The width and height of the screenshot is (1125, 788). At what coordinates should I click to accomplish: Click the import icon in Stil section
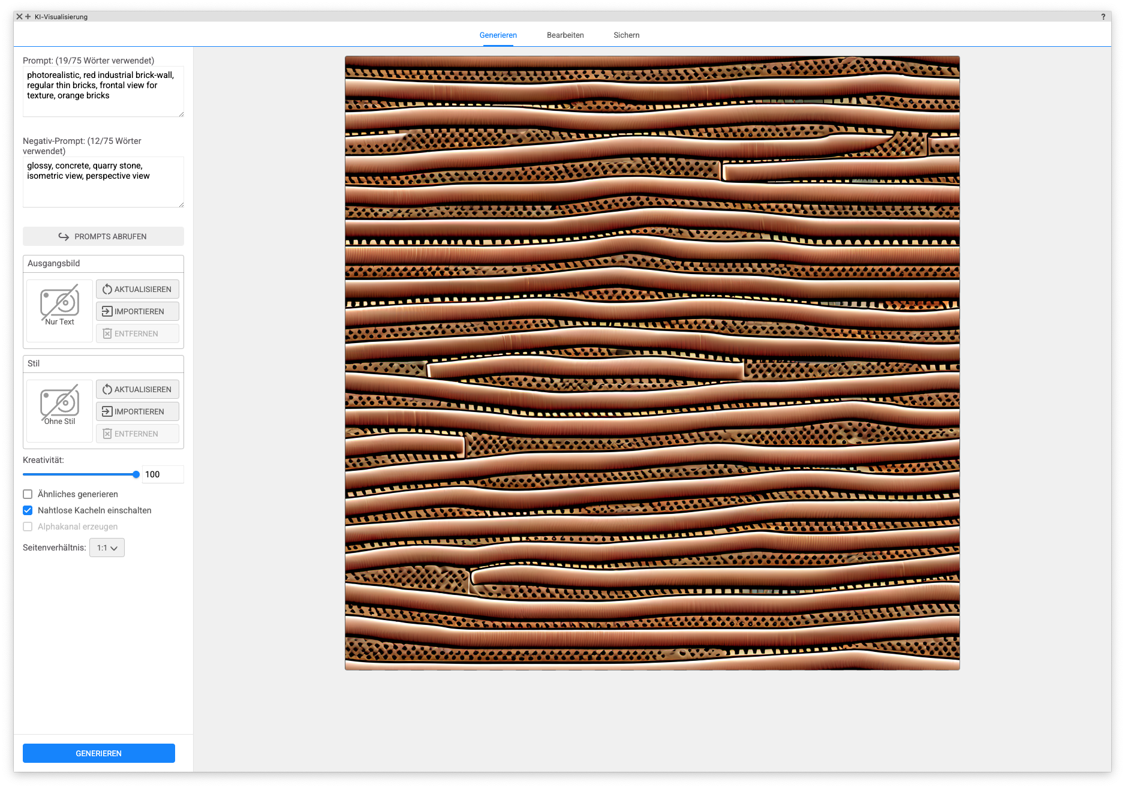(107, 412)
